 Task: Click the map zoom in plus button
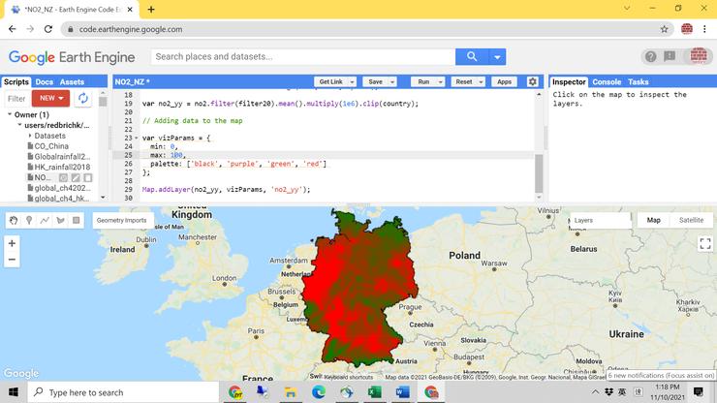tap(12, 244)
